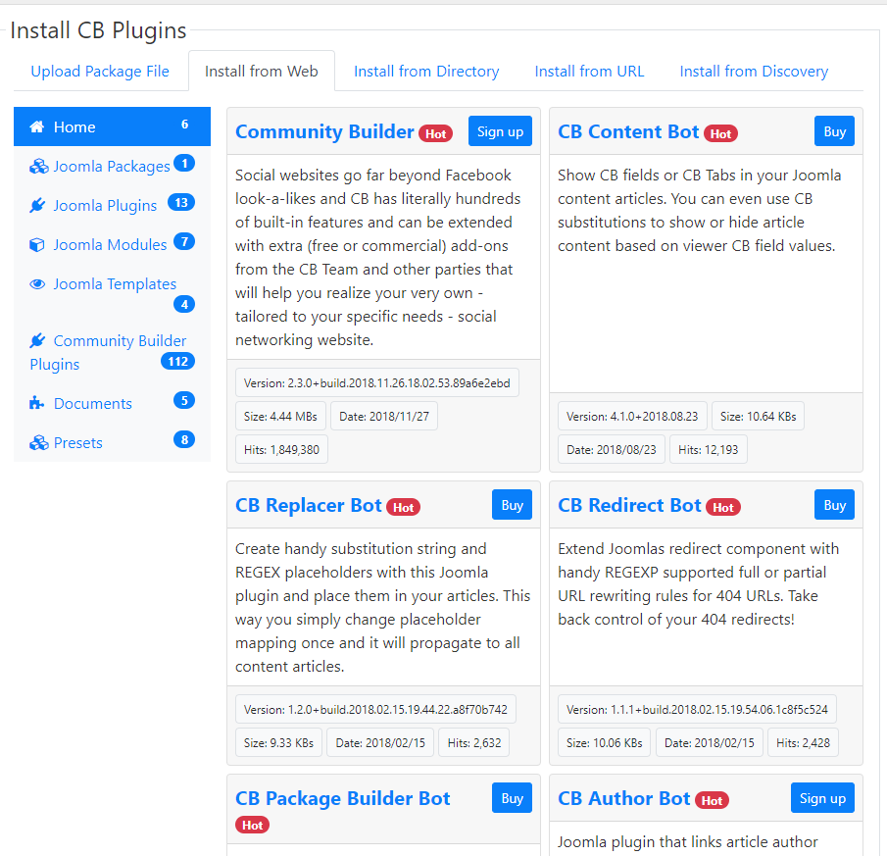Click the Joomla Packages count badge 1
This screenshot has height=856, width=887.
click(x=184, y=164)
